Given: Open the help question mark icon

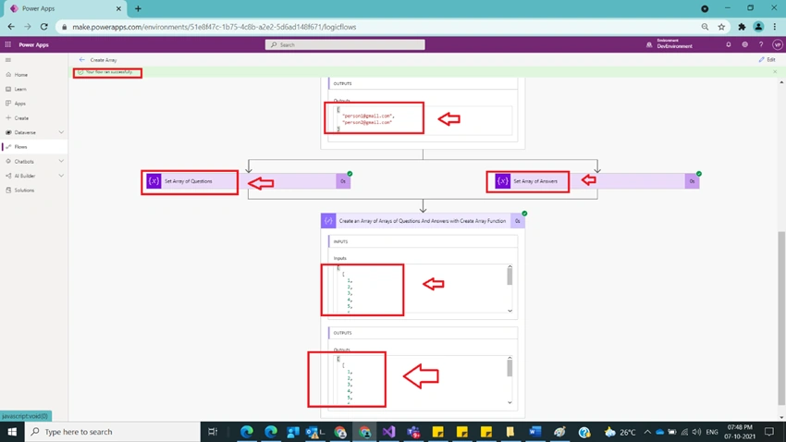Looking at the screenshot, I should pos(761,44).
